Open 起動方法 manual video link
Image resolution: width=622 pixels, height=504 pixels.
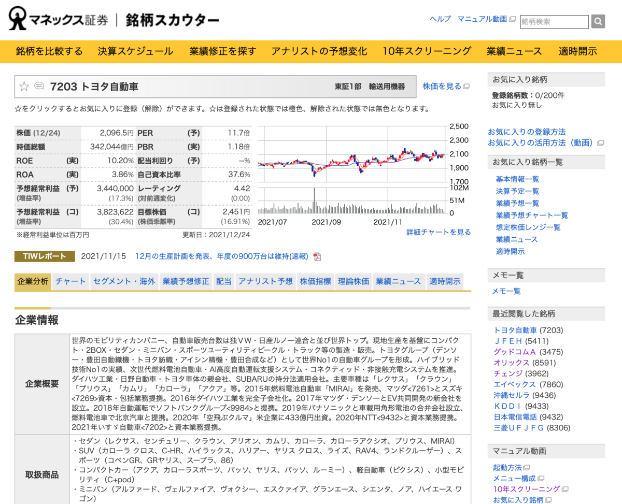point(507,468)
